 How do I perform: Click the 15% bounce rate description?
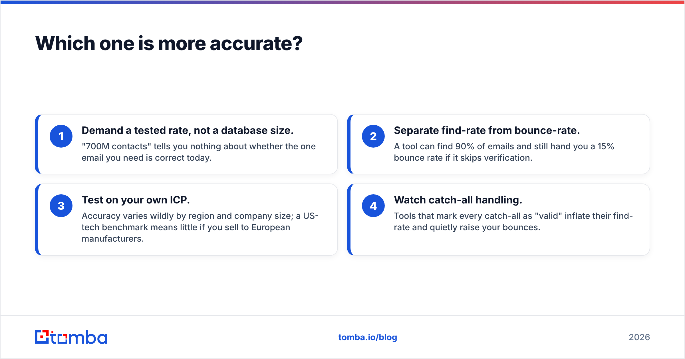coord(504,152)
